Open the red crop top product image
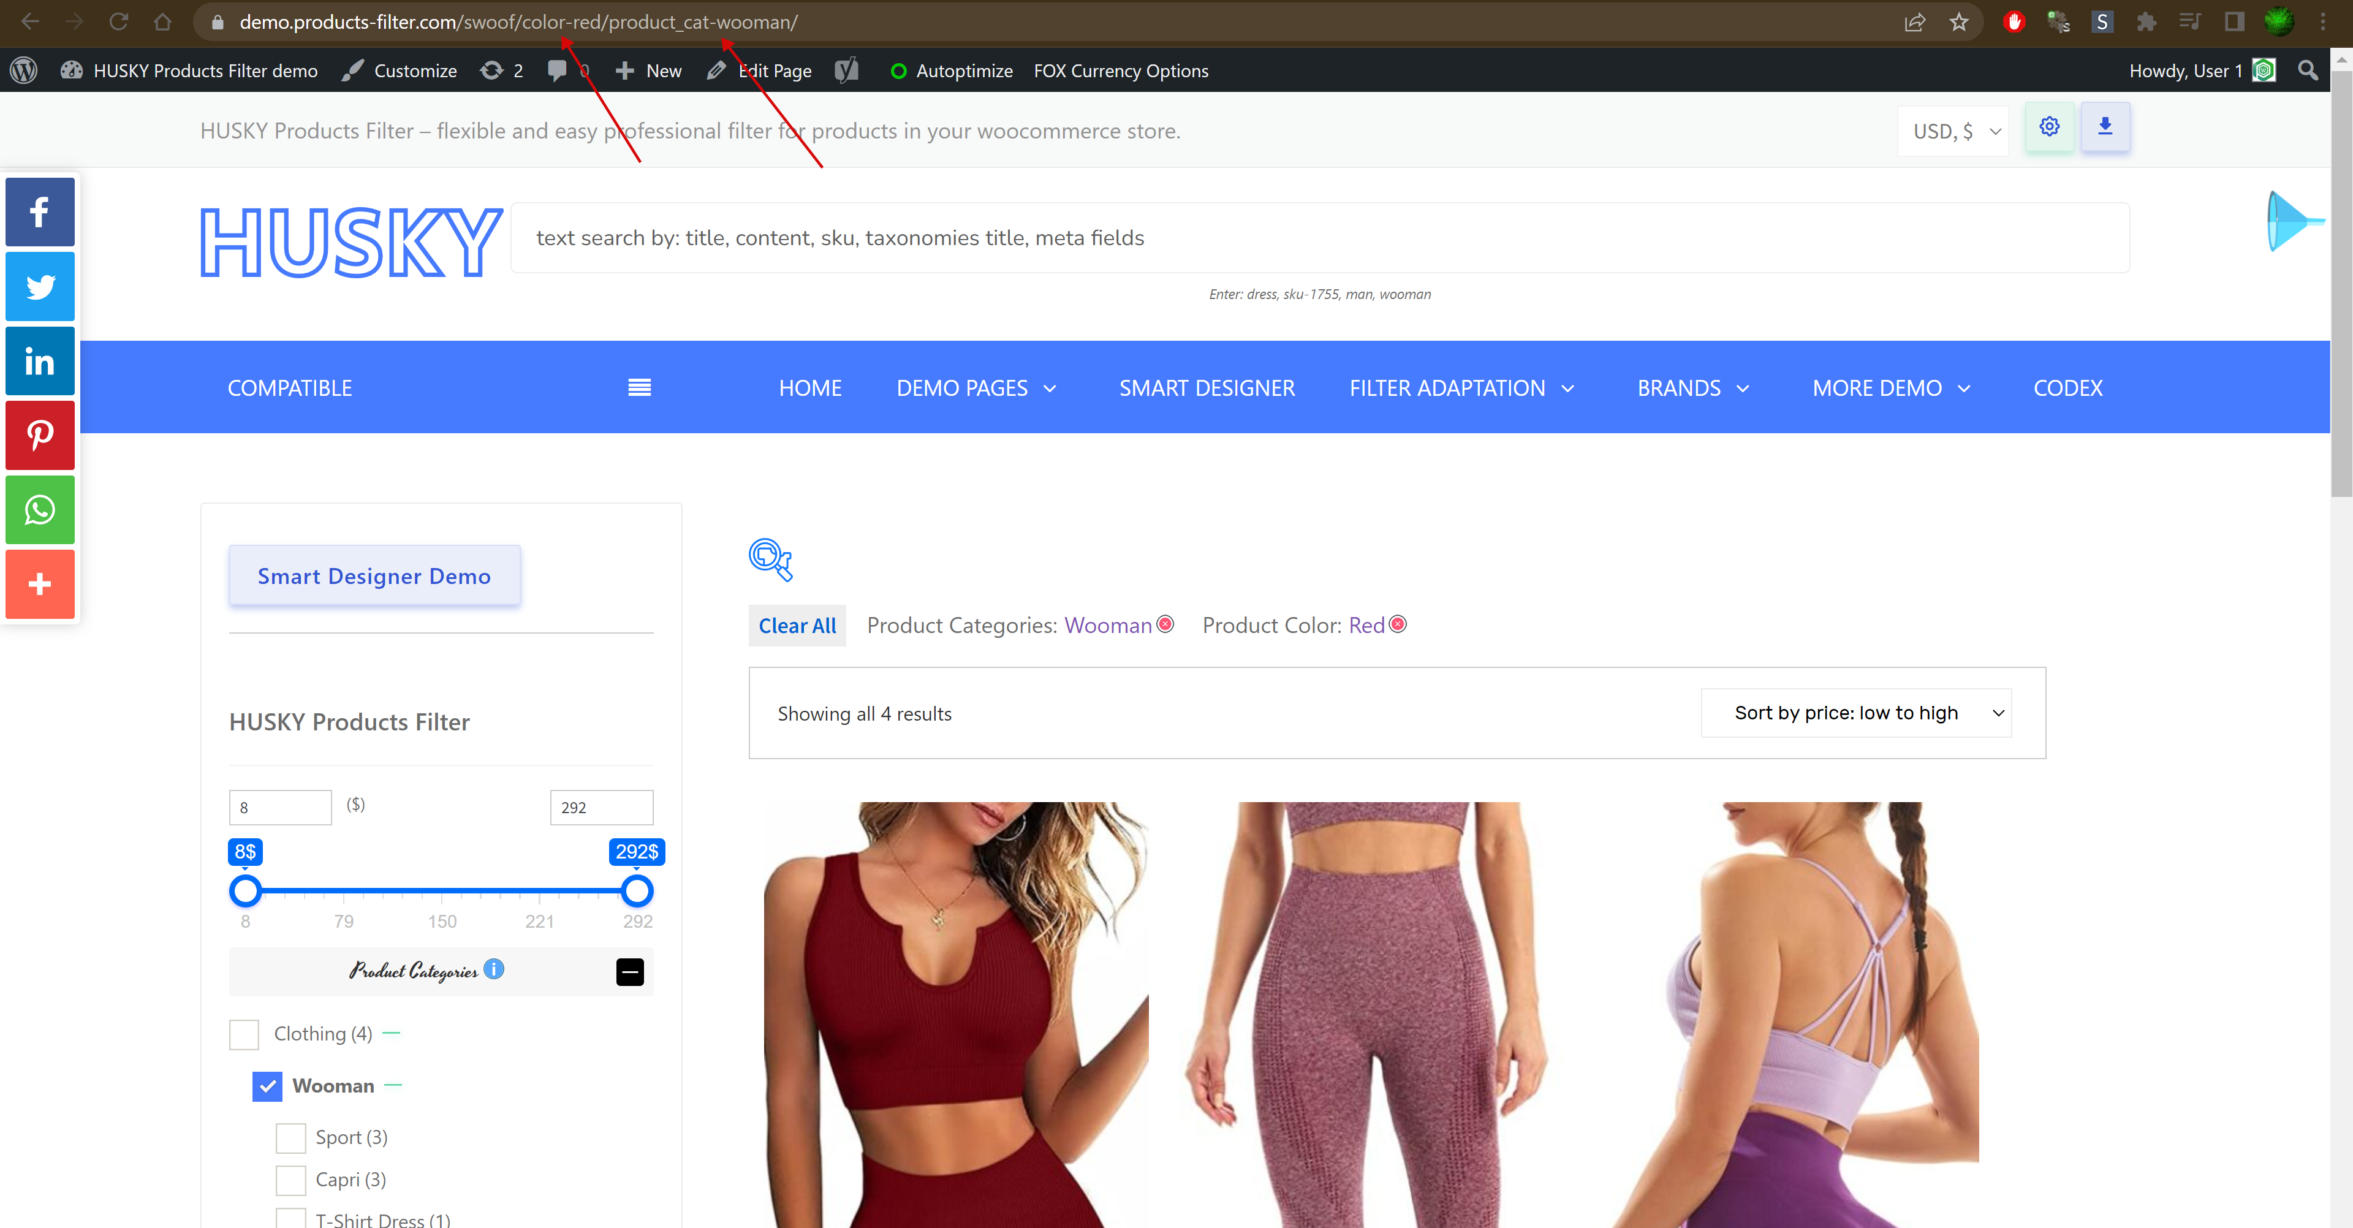 (957, 1014)
